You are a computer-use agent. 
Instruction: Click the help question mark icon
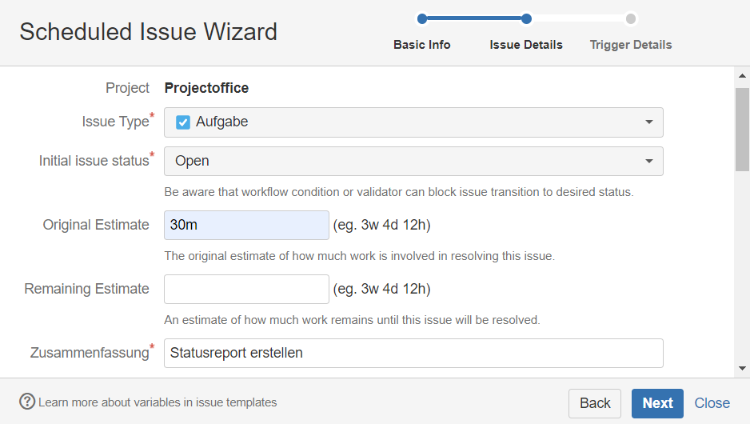click(x=27, y=402)
